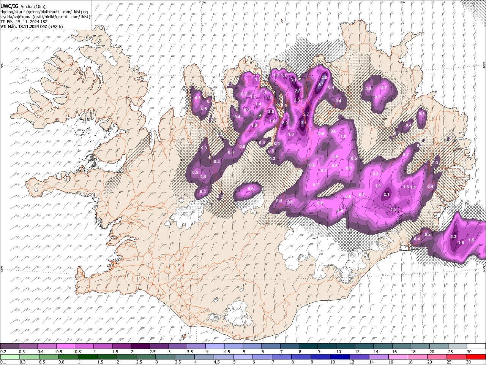Viewport: 486px width, 365px height.
Task: Click the lower scale 3–3.5 grey-green swatch
Action: tap(165, 357)
